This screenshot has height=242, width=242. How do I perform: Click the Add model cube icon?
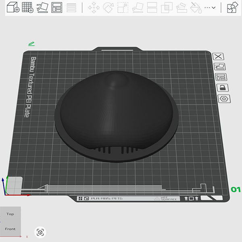coord(13,8)
